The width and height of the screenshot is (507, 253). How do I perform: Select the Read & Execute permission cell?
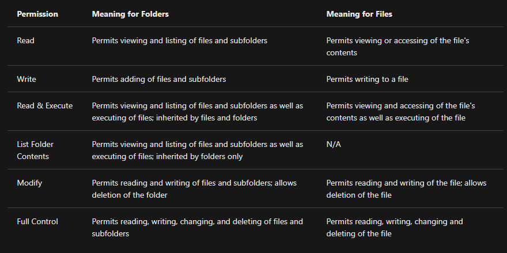[45, 106]
